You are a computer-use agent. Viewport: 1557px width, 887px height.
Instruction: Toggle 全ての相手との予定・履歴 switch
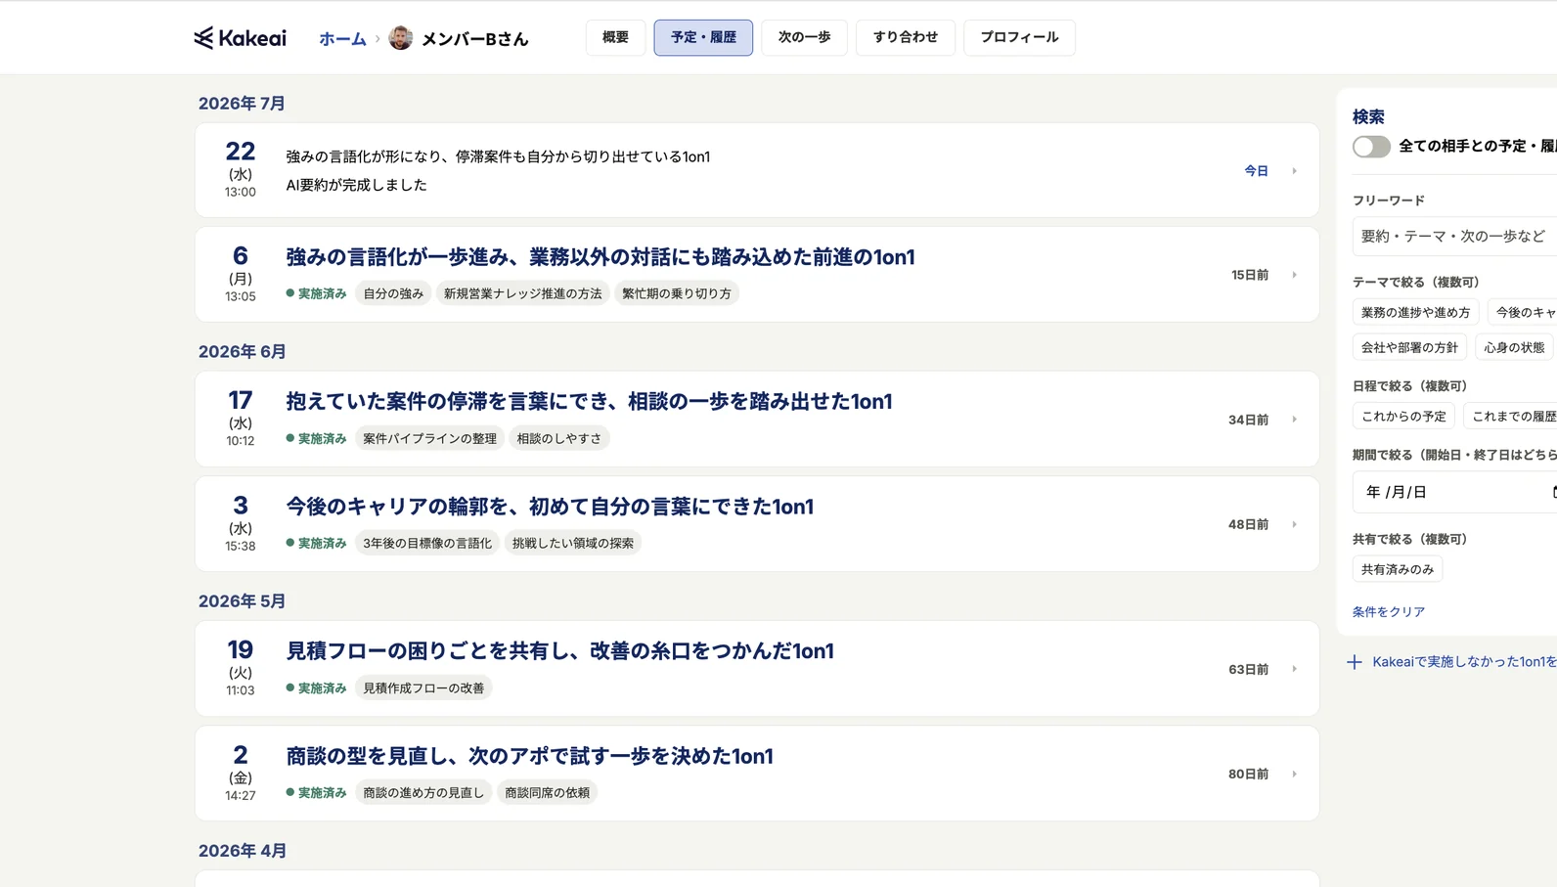pos(1371,147)
